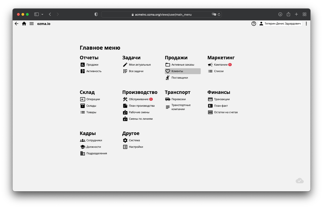323x208 pixels.
Task: Expand the browser sidebar options chevron
Action: [42, 14]
